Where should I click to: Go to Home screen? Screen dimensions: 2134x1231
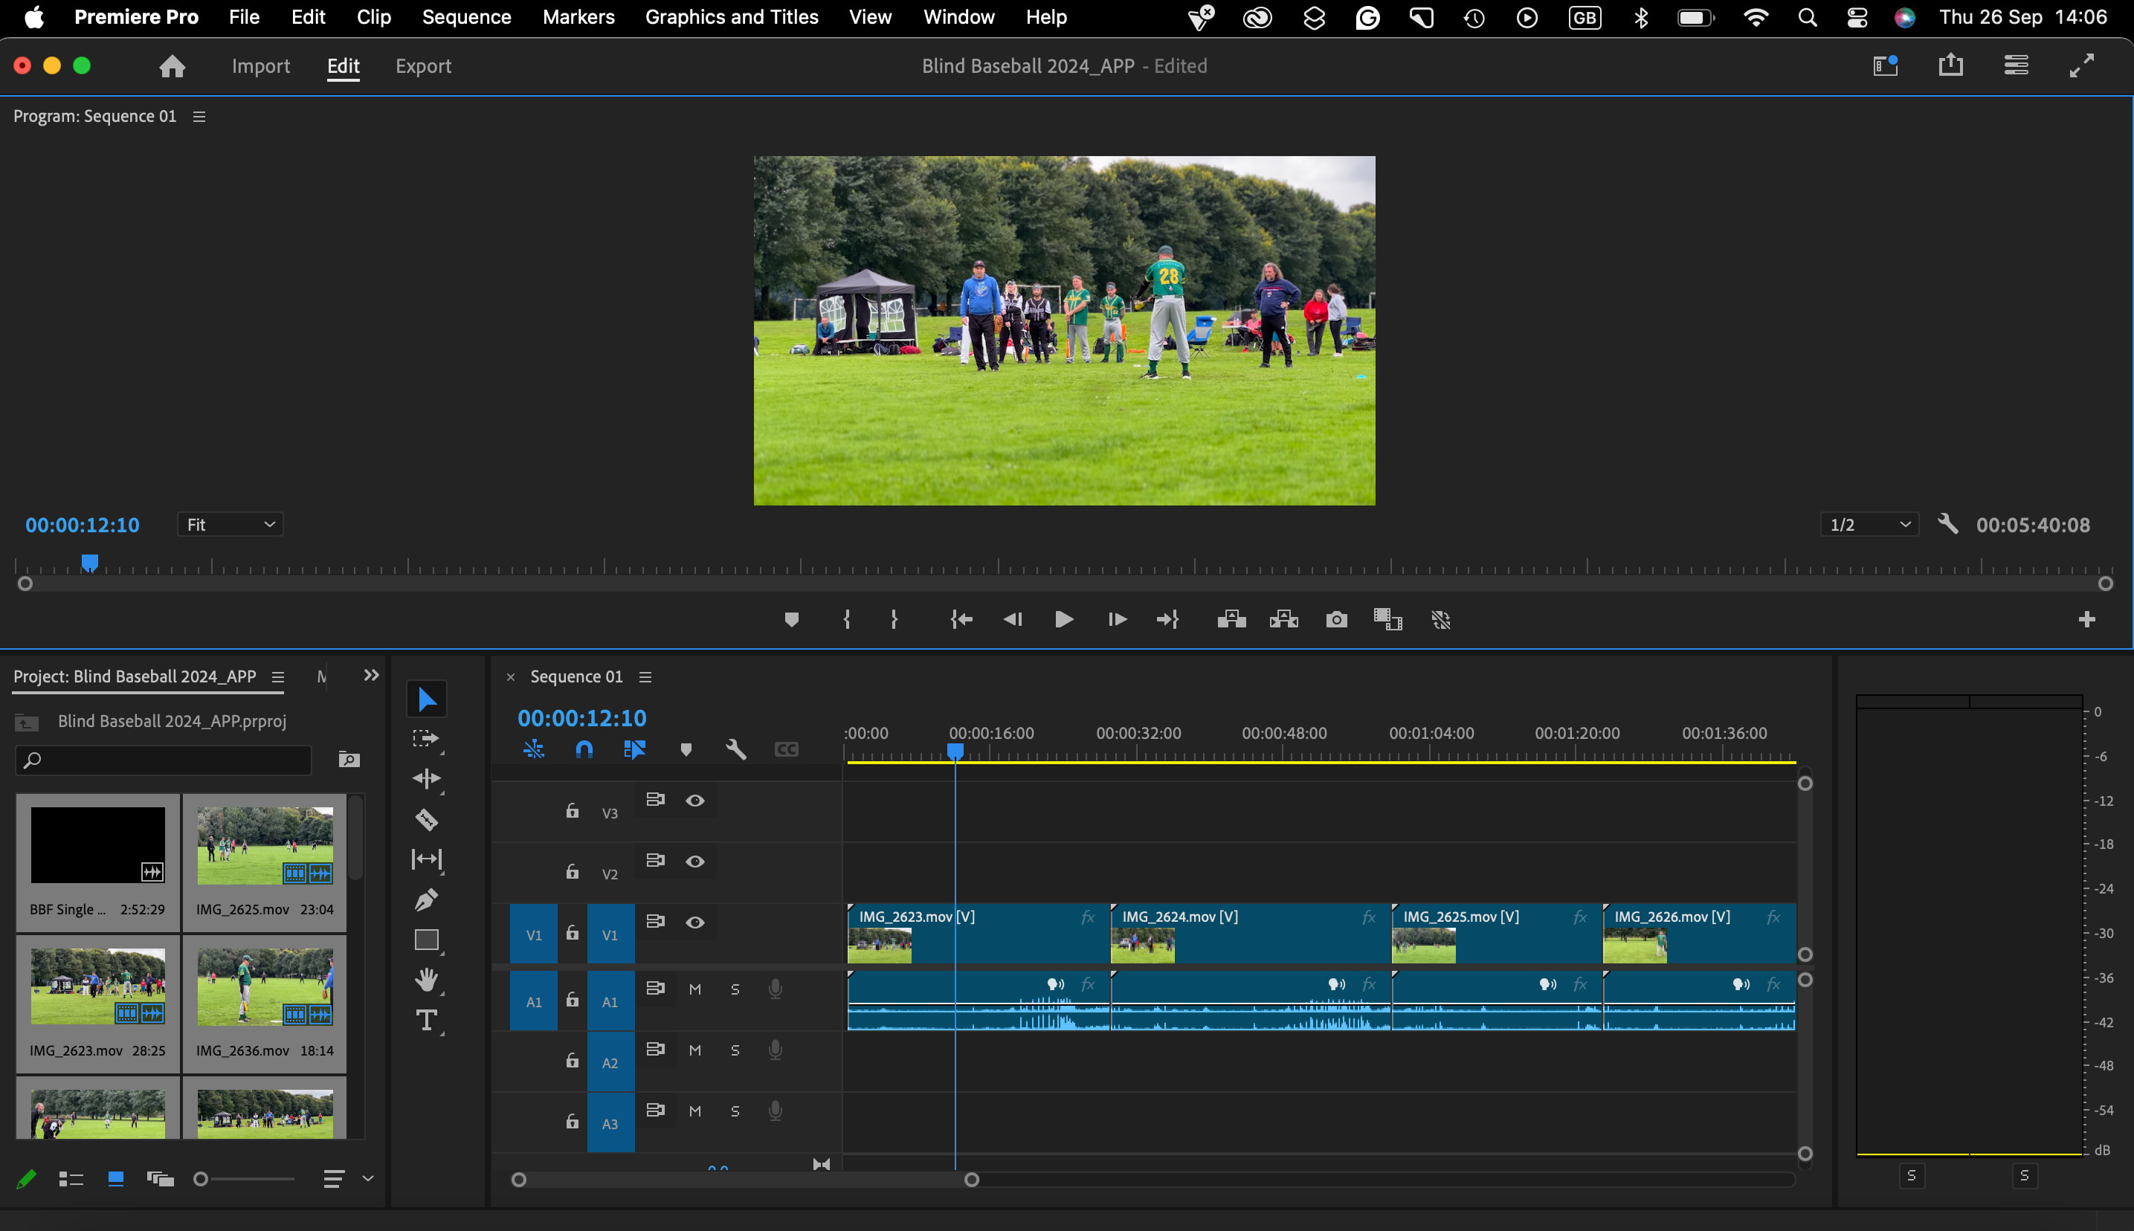pyautogui.click(x=173, y=66)
